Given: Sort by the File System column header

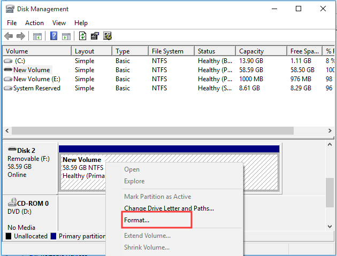Looking at the screenshot, I should pos(172,51).
